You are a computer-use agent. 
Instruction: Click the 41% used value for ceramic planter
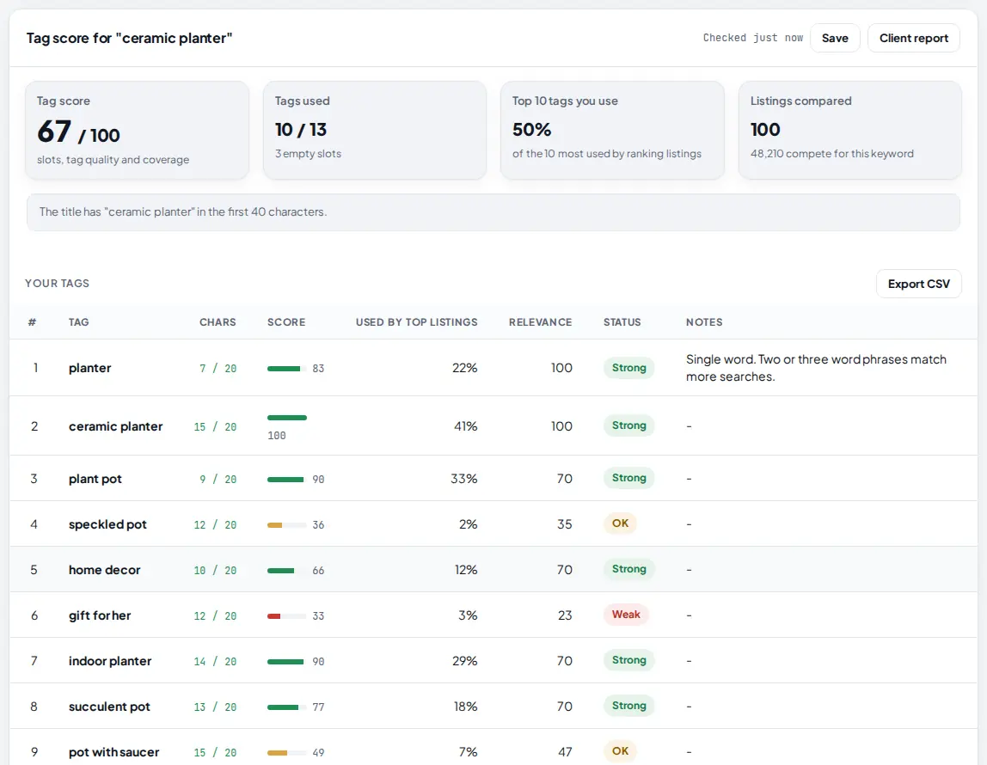tap(466, 426)
